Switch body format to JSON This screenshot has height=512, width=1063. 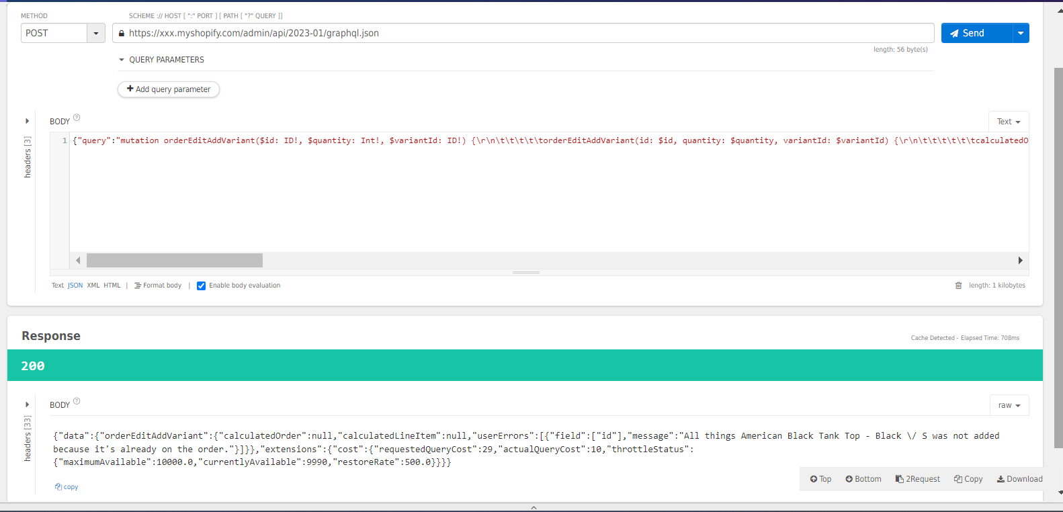point(75,286)
